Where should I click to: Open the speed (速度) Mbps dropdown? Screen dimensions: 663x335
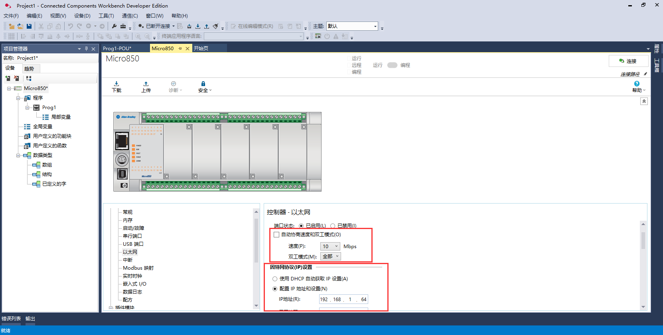click(330, 247)
